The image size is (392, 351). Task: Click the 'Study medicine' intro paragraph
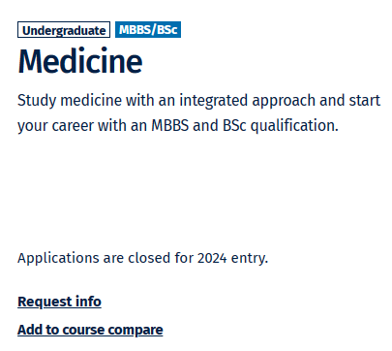coord(198,112)
